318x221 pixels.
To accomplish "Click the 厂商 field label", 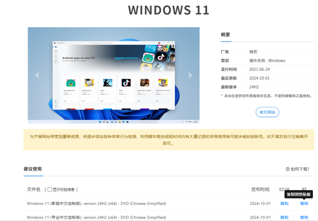I will click(x=225, y=52).
